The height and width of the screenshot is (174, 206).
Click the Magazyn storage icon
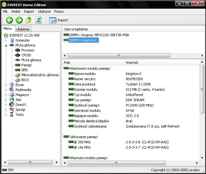12,95
